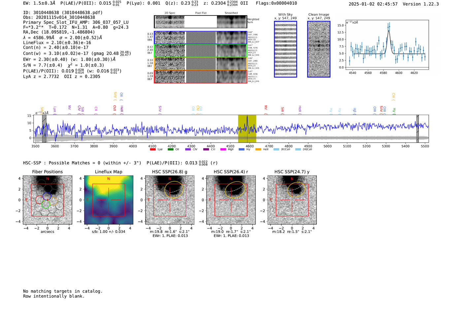The image size is (462, 314).
Task: Select the 'EW: 1.5±0.3Å' header value
Action: pyautogui.click(x=39, y=3)
